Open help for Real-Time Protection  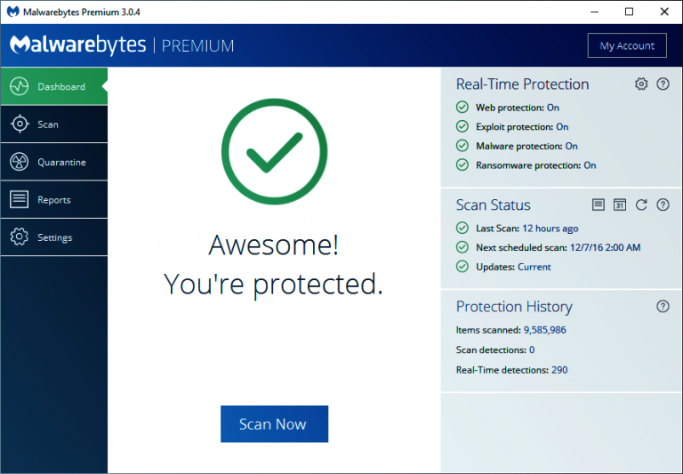pos(663,84)
